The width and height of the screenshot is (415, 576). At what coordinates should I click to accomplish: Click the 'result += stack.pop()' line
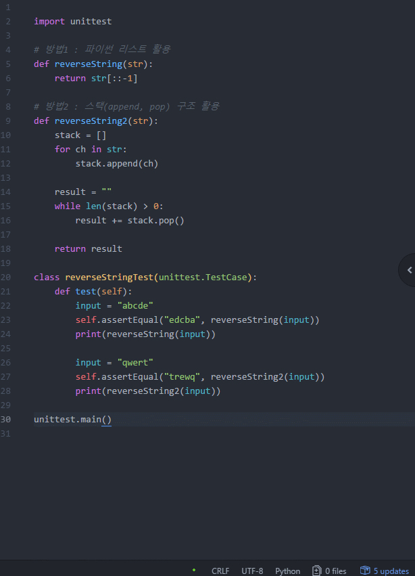130,221
